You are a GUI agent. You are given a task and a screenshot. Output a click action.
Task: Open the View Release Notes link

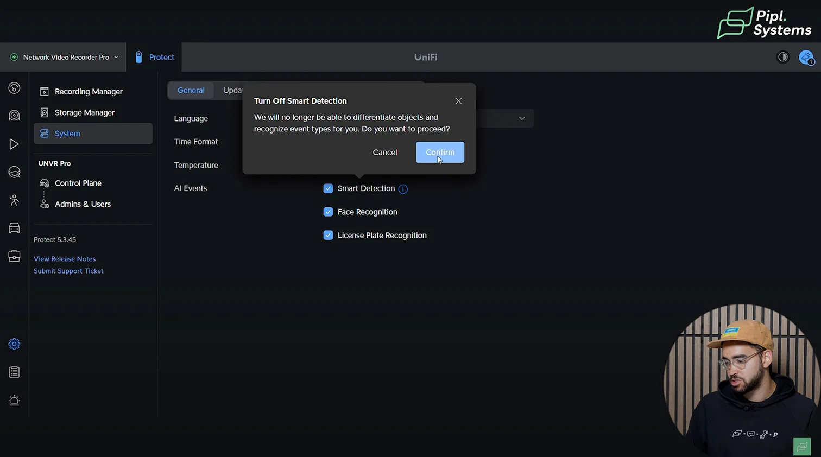pos(65,259)
